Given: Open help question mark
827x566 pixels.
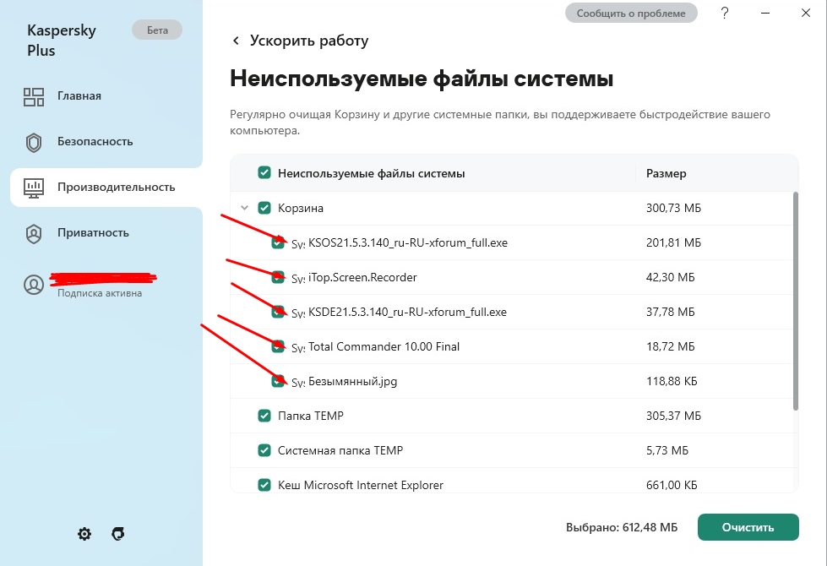Looking at the screenshot, I should click(725, 13).
